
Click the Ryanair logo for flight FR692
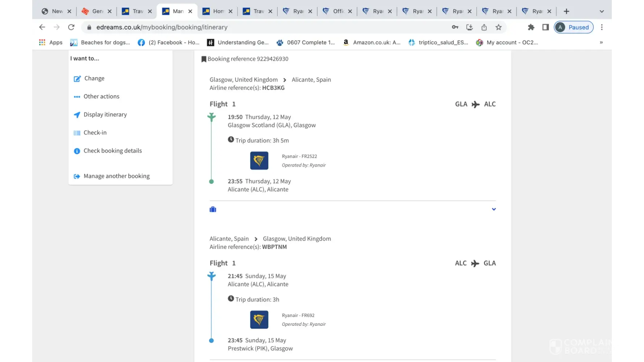(259, 320)
